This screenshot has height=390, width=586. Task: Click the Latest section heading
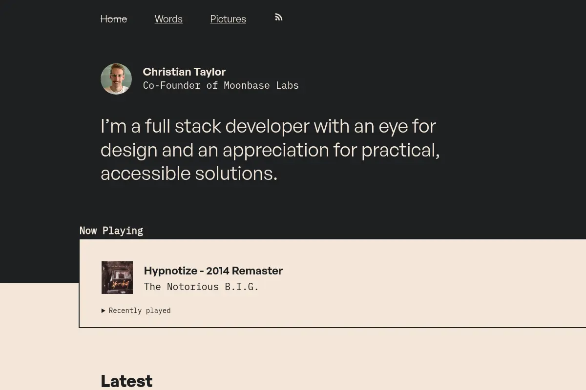click(x=126, y=381)
